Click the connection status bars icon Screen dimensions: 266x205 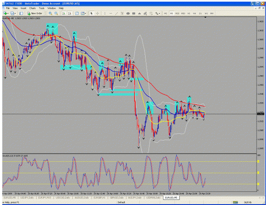tap(235, 202)
